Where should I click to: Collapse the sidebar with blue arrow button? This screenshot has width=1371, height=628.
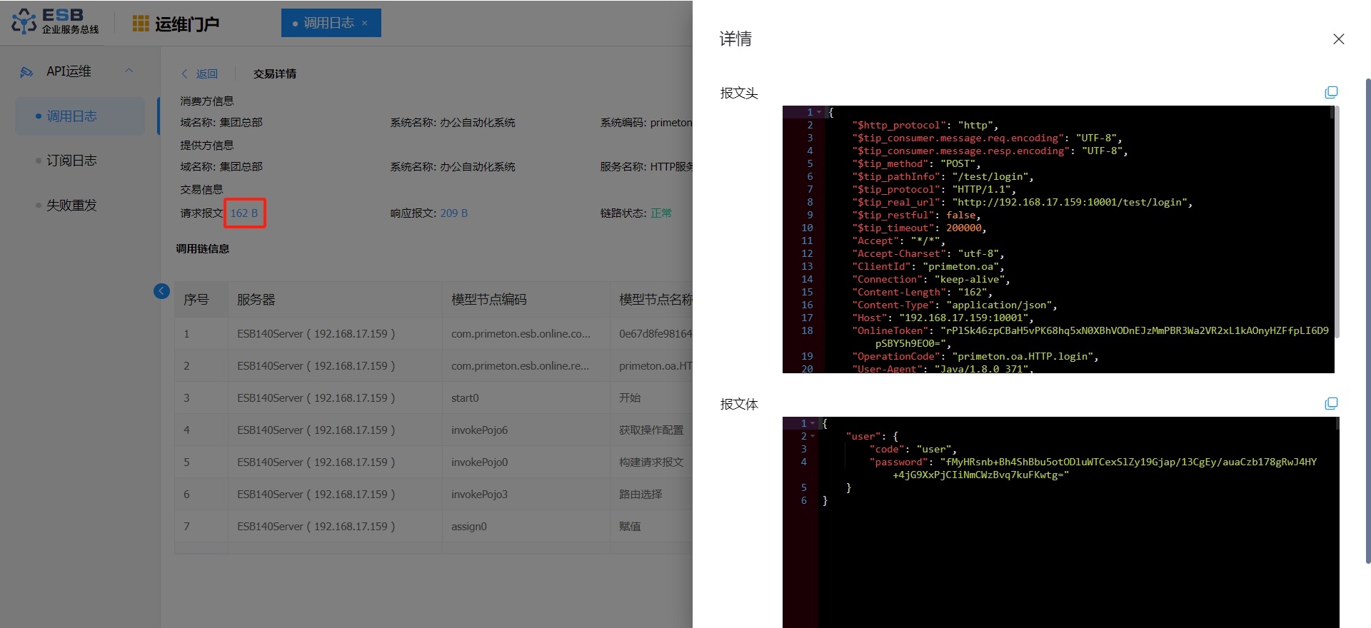tap(161, 291)
